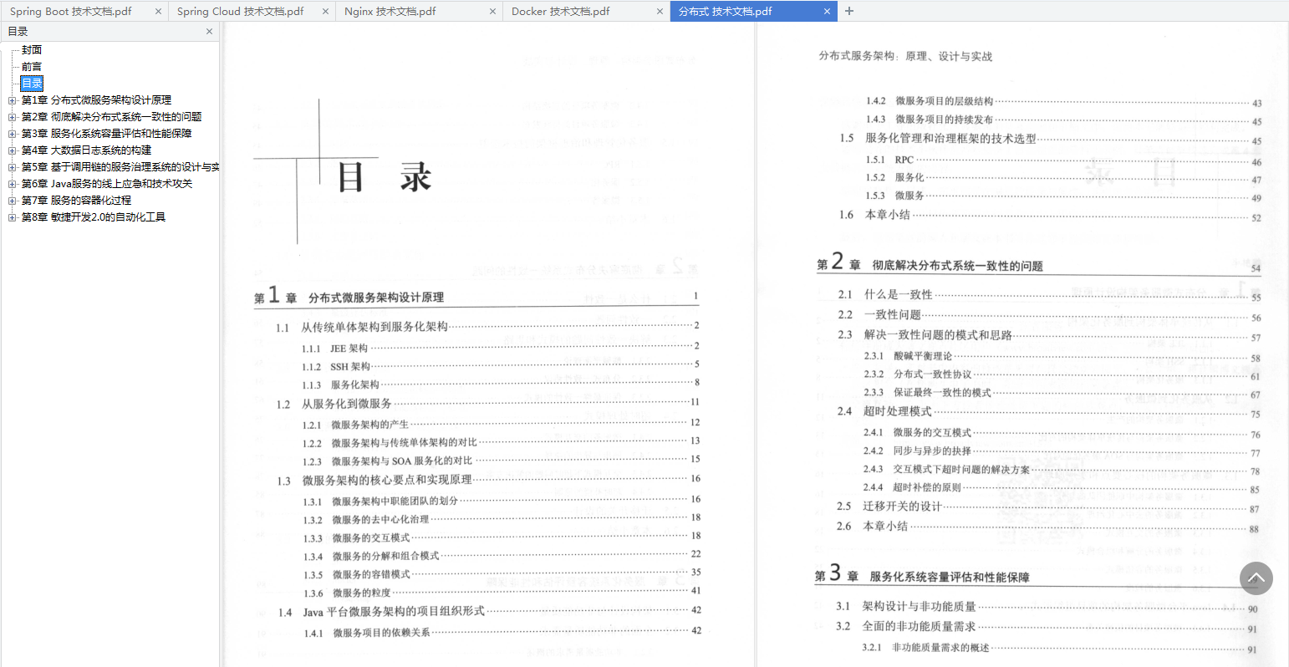Click TOC entry 2.4.2 同步与异步的抉择
The height and width of the screenshot is (667, 1289).
pyautogui.click(x=1062, y=451)
